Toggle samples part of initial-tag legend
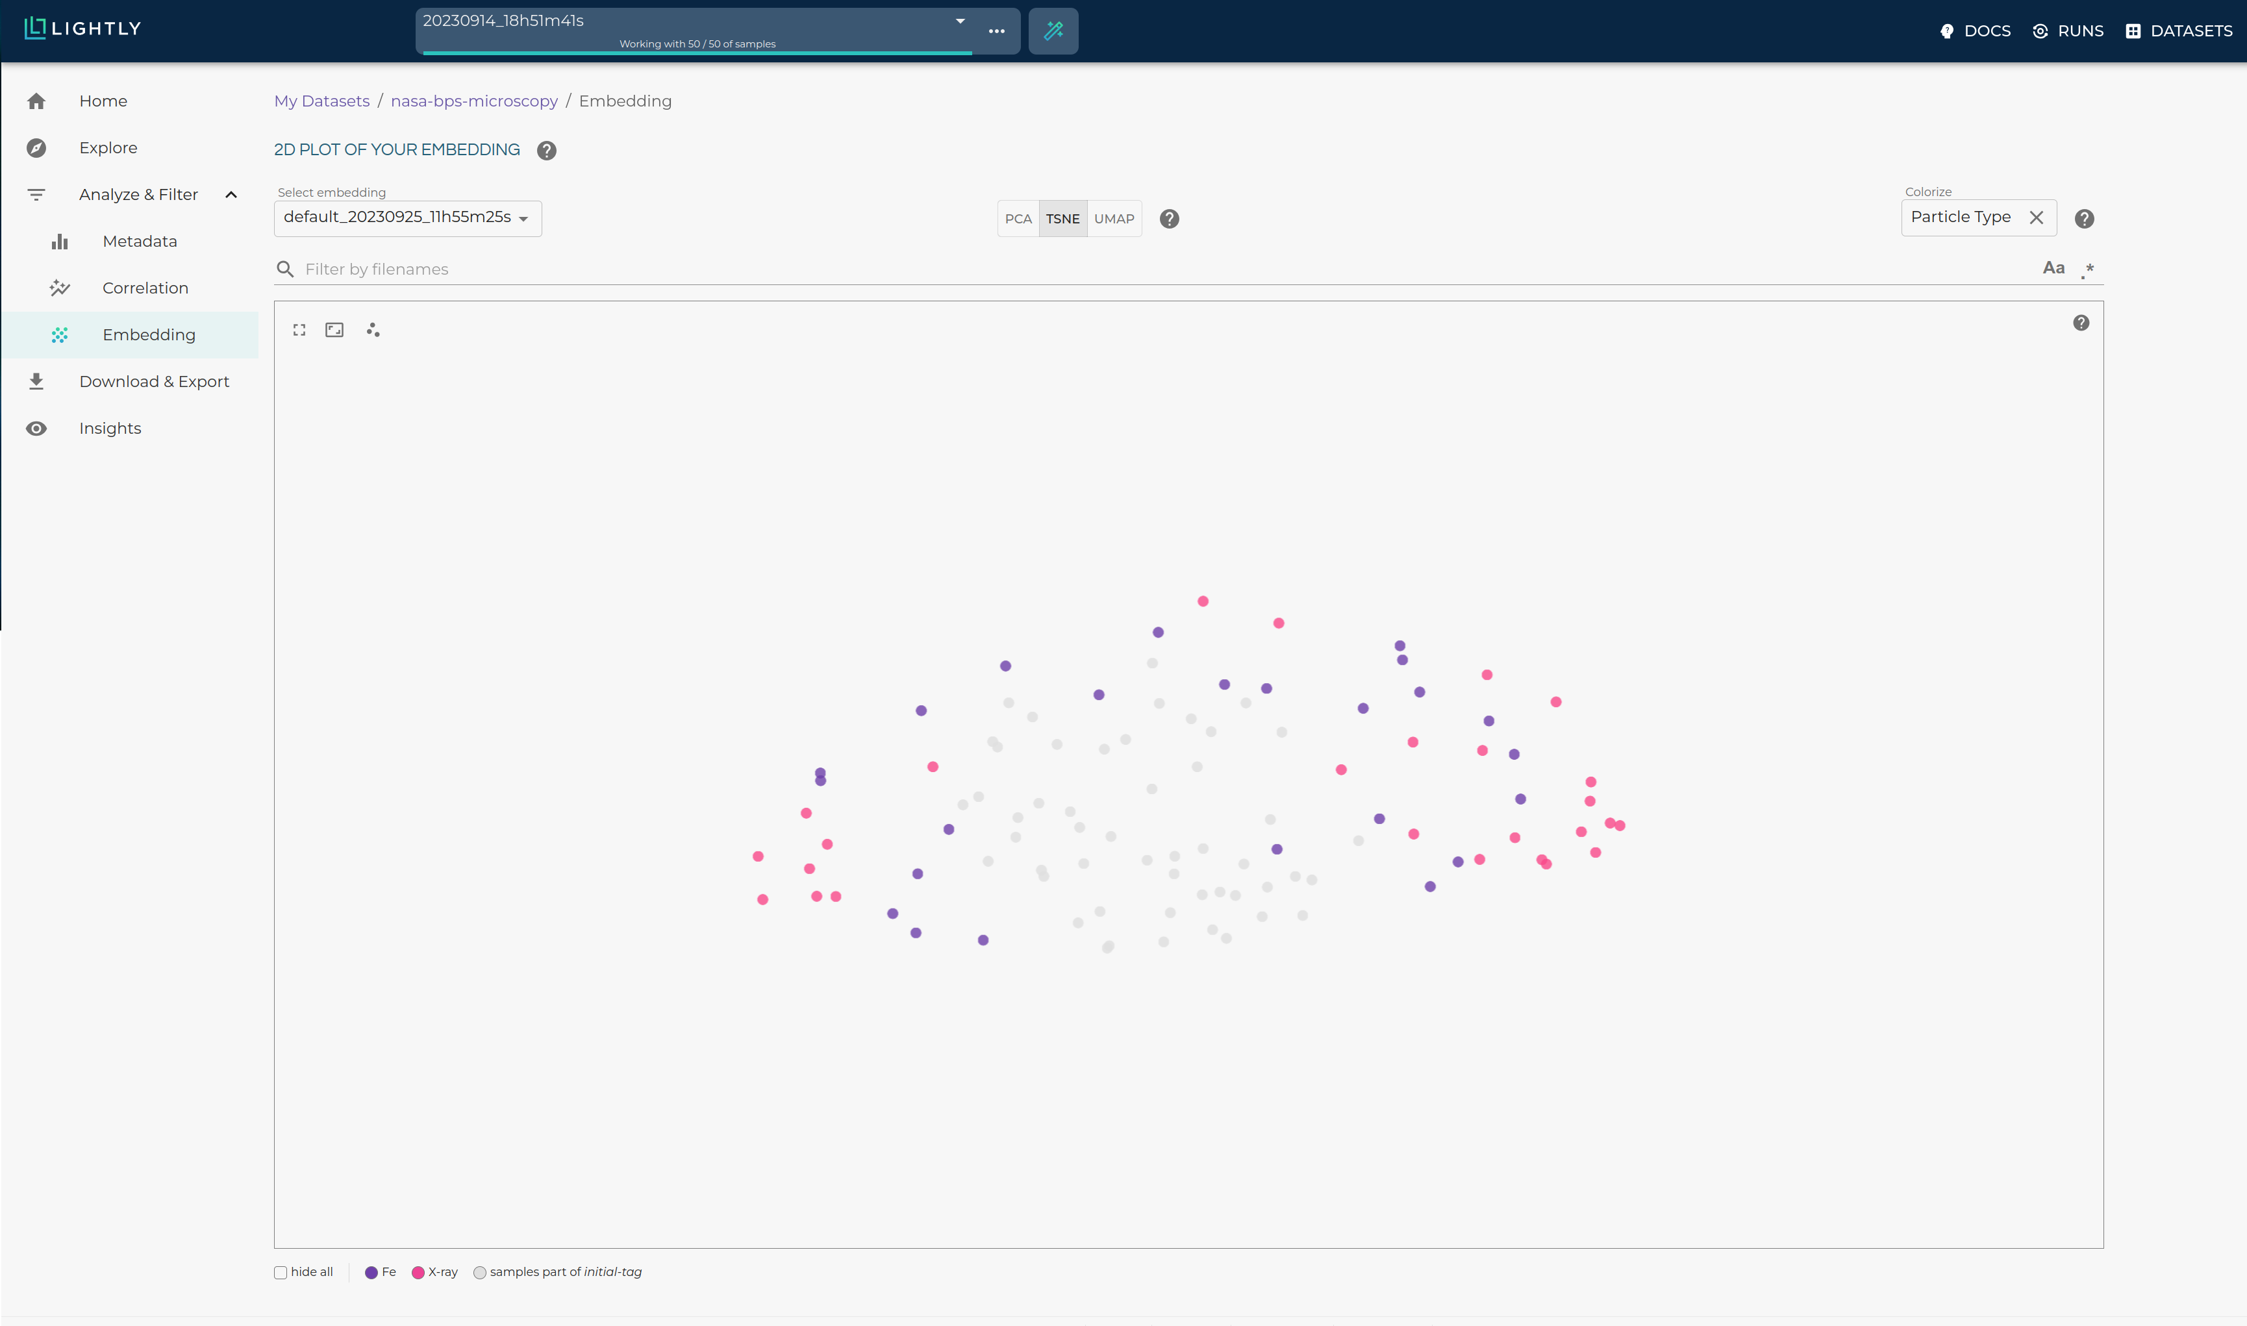Image resolution: width=2247 pixels, height=1326 pixels. pyautogui.click(x=557, y=1272)
